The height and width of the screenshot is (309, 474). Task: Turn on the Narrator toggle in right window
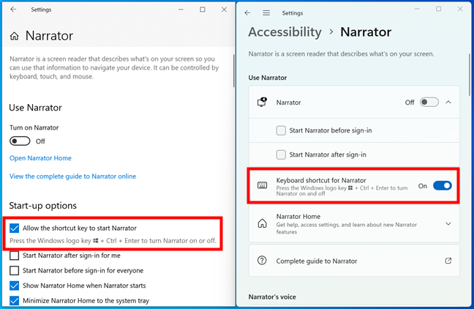pyautogui.click(x=429, y=102)
